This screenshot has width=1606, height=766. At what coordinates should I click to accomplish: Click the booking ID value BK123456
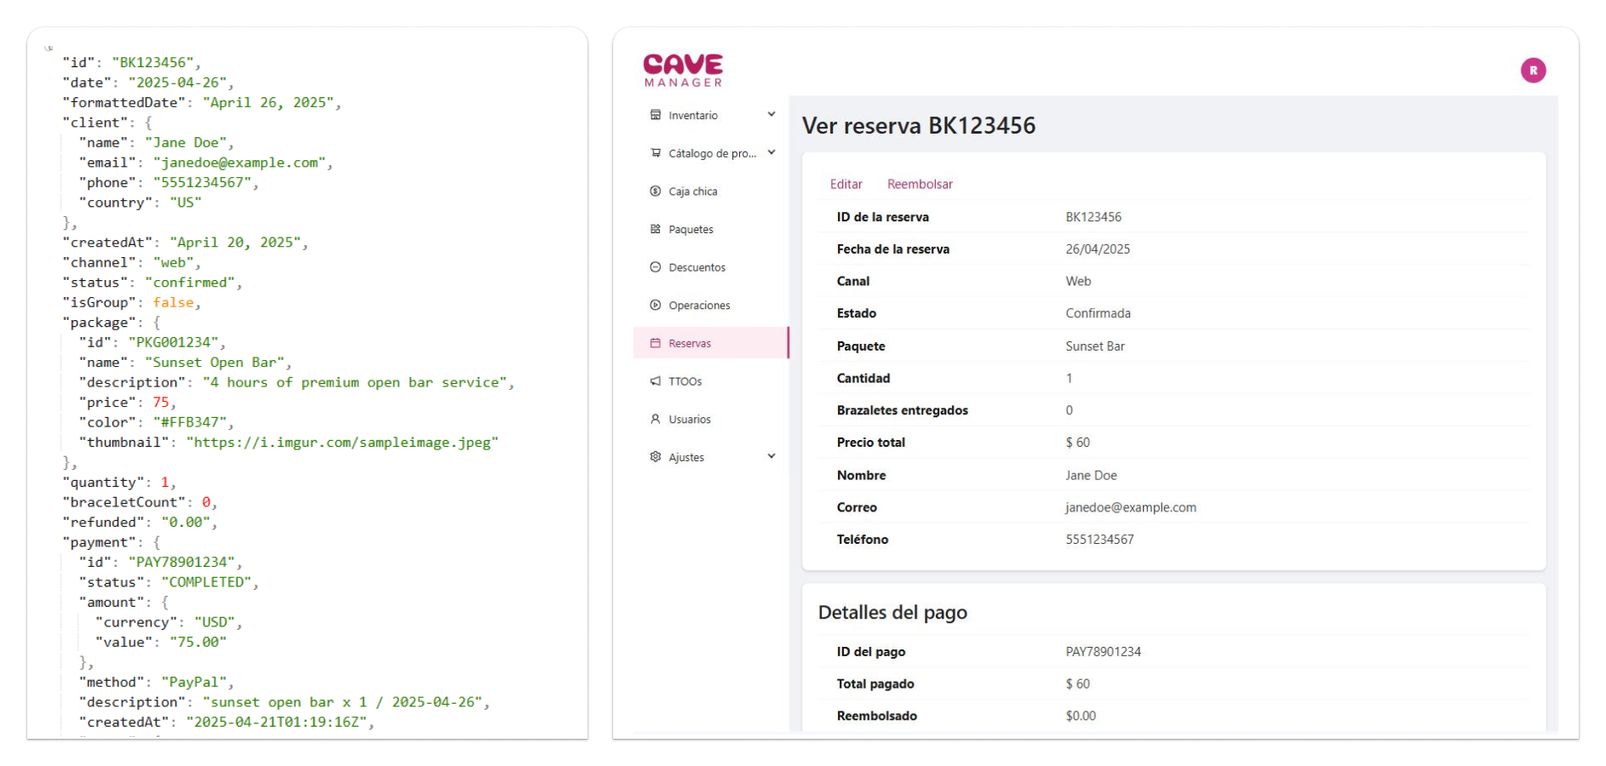(x=1093, y=217)
